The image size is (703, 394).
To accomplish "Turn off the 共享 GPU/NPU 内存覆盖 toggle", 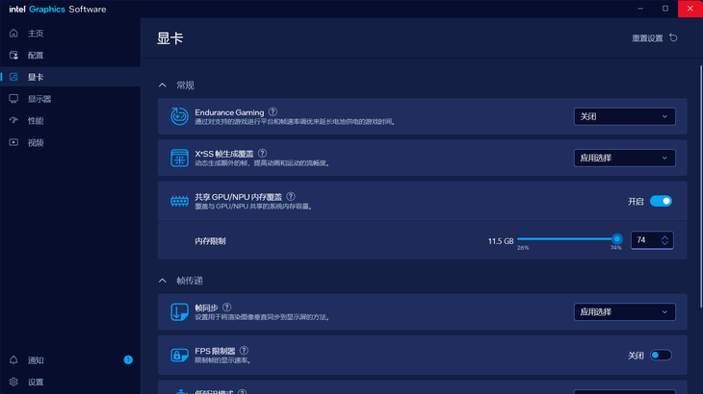I will [x=661, y=201].
